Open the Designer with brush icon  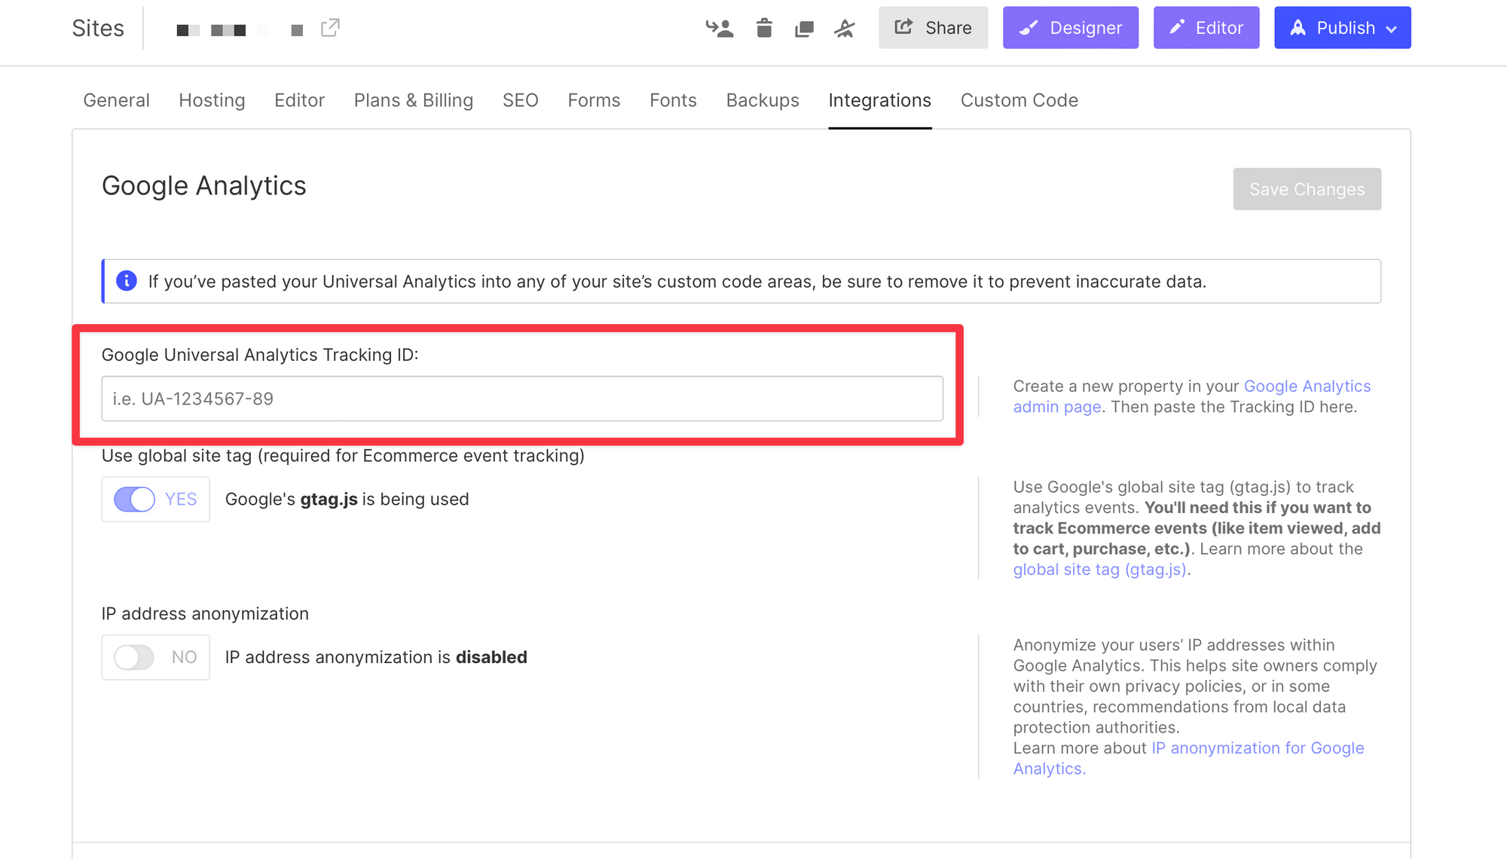click(1070, 28)
